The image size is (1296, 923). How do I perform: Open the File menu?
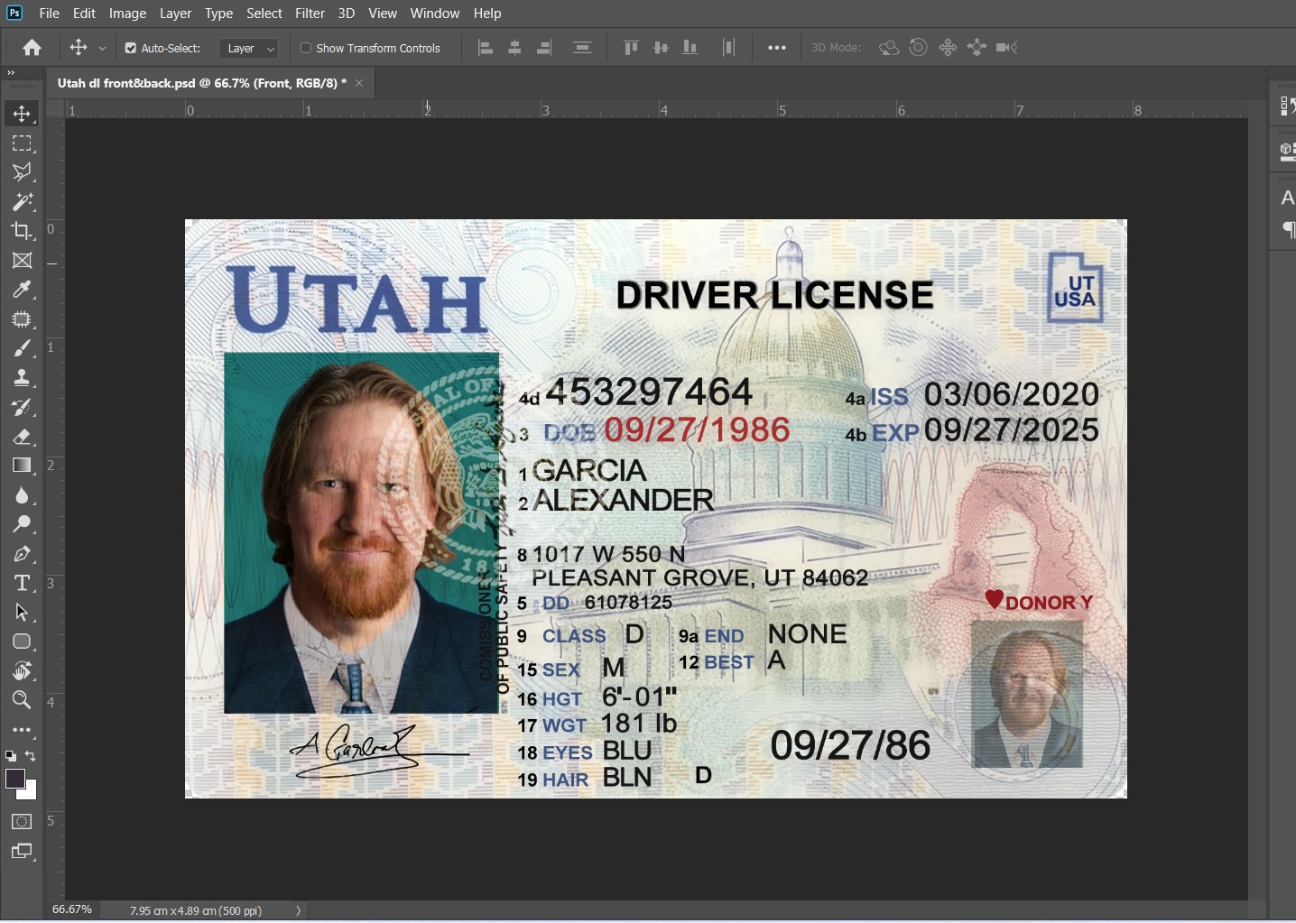pyautogui.click(x=50, y=14)
